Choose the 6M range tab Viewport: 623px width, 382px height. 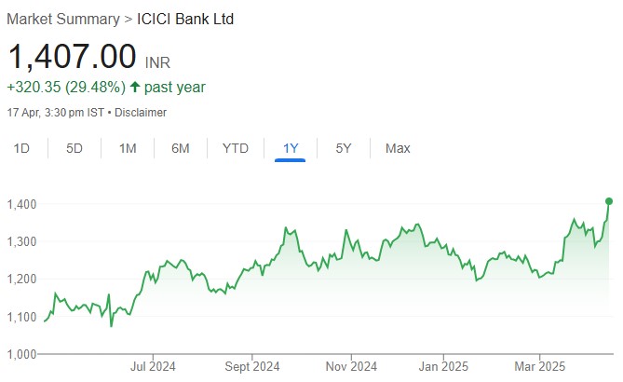pos(181,148)
